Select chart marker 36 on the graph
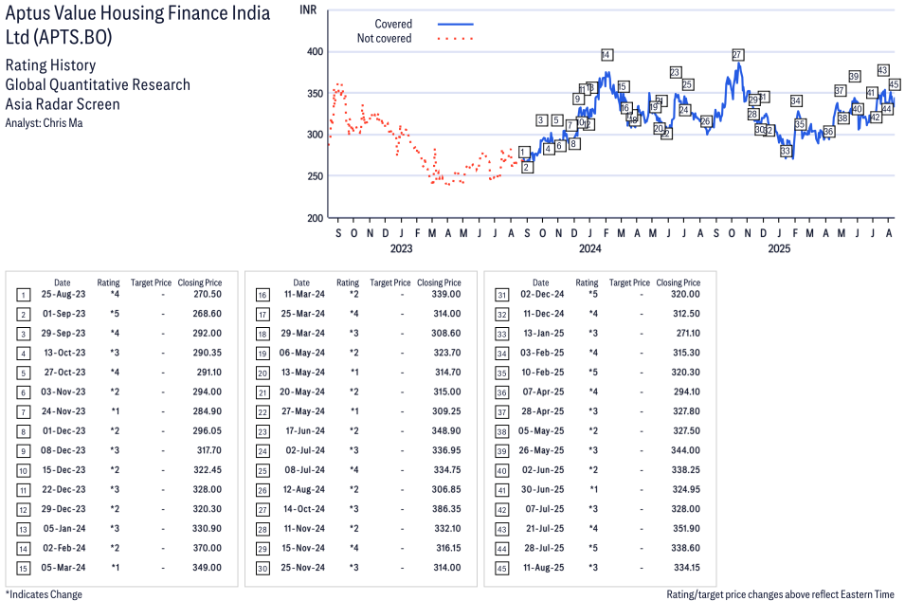 click(829, 132)
